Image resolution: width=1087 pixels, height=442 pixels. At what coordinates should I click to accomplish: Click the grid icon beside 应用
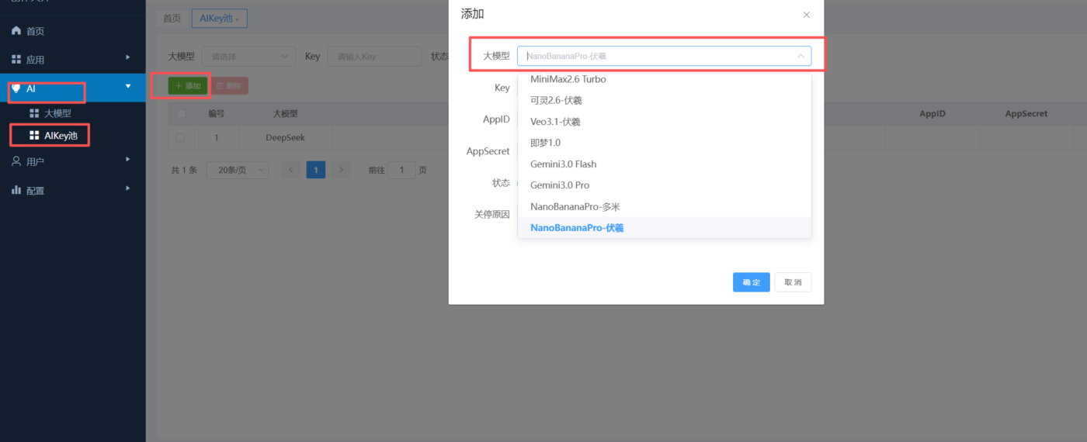click(16, 60)
